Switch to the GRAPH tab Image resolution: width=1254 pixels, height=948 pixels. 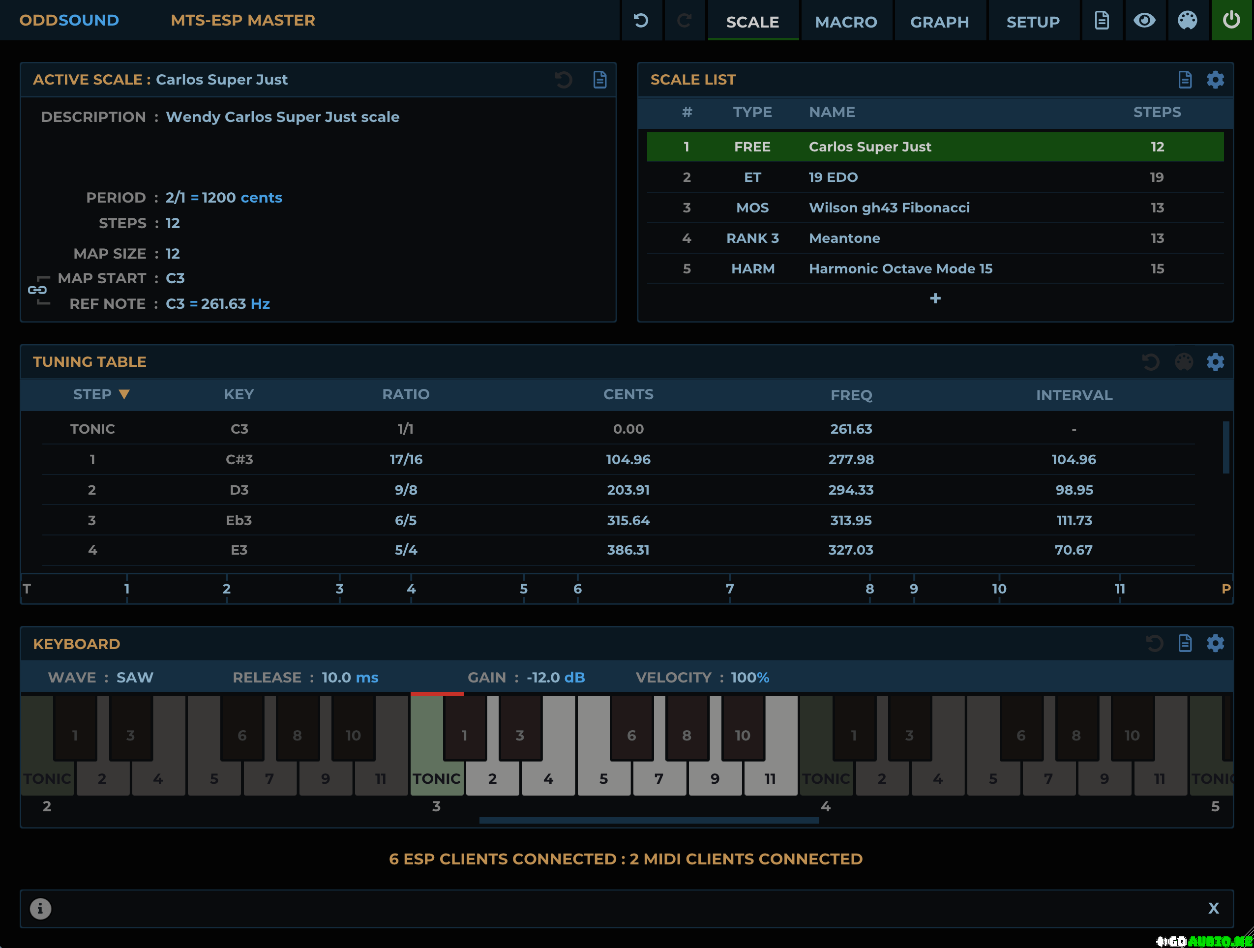pyautogui.click(x=939, y=22)
